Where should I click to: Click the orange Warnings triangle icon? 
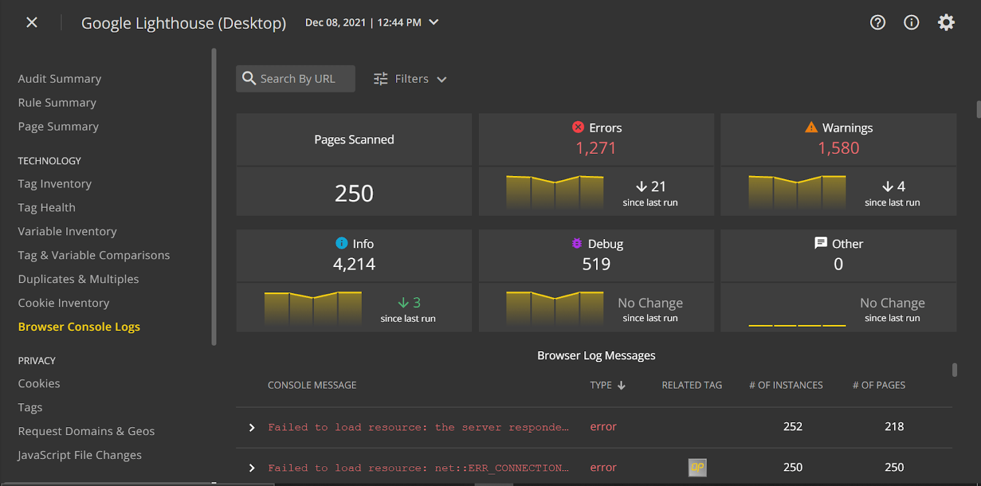click(x=811, y=127)
